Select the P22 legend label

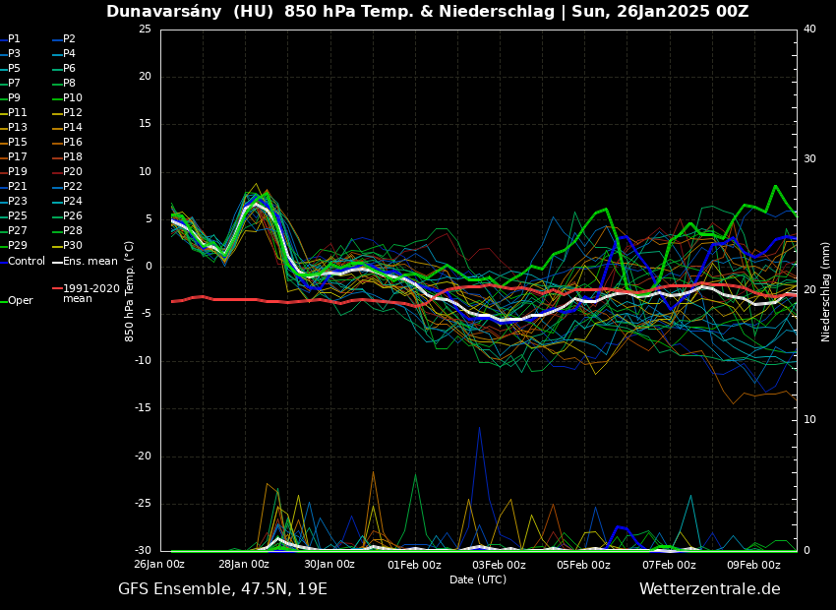tap(73, 187)
